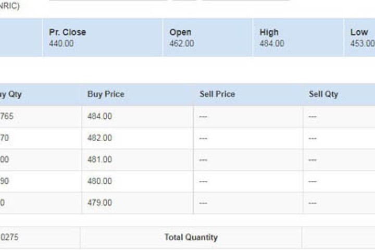Viewport: 375px width, 250px height.
Task: Select the 481.00 buy price cell
Action: (99, 160)
